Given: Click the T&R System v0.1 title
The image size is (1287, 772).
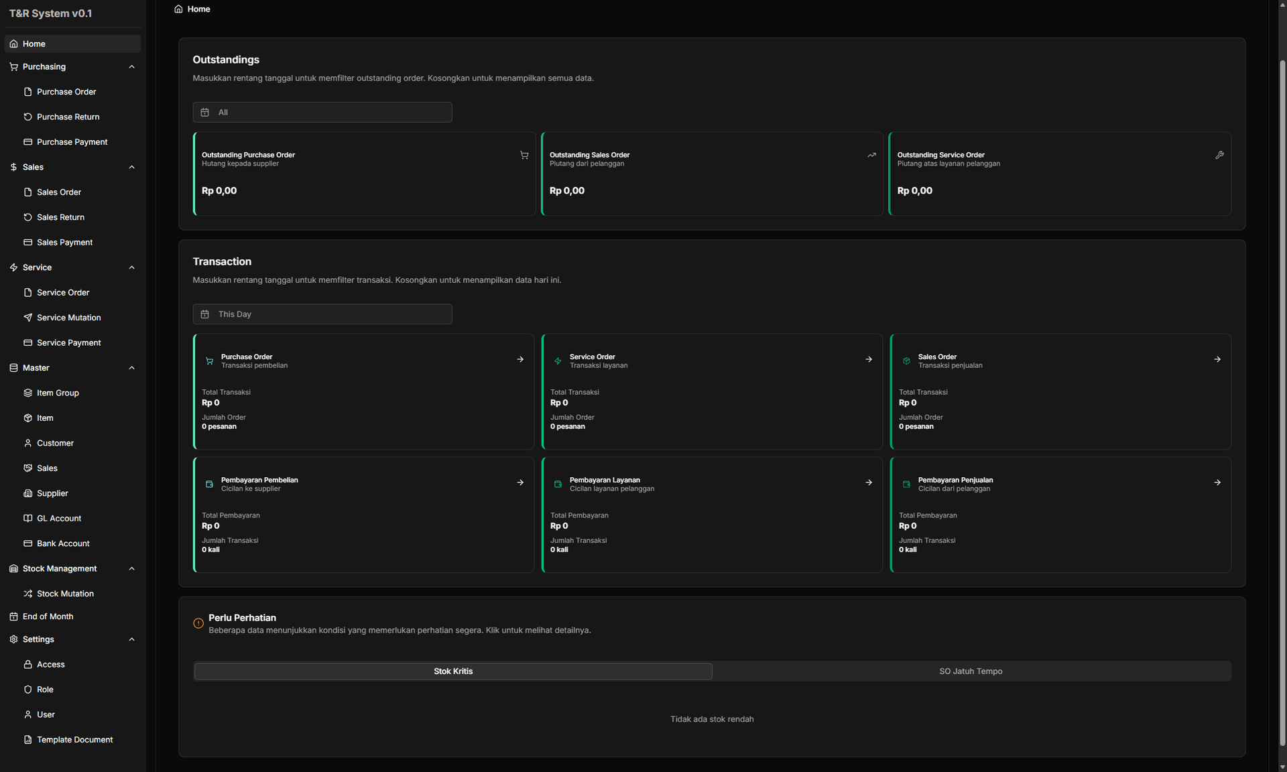Looking at the screenshot, I should click(x=51, y=13).
